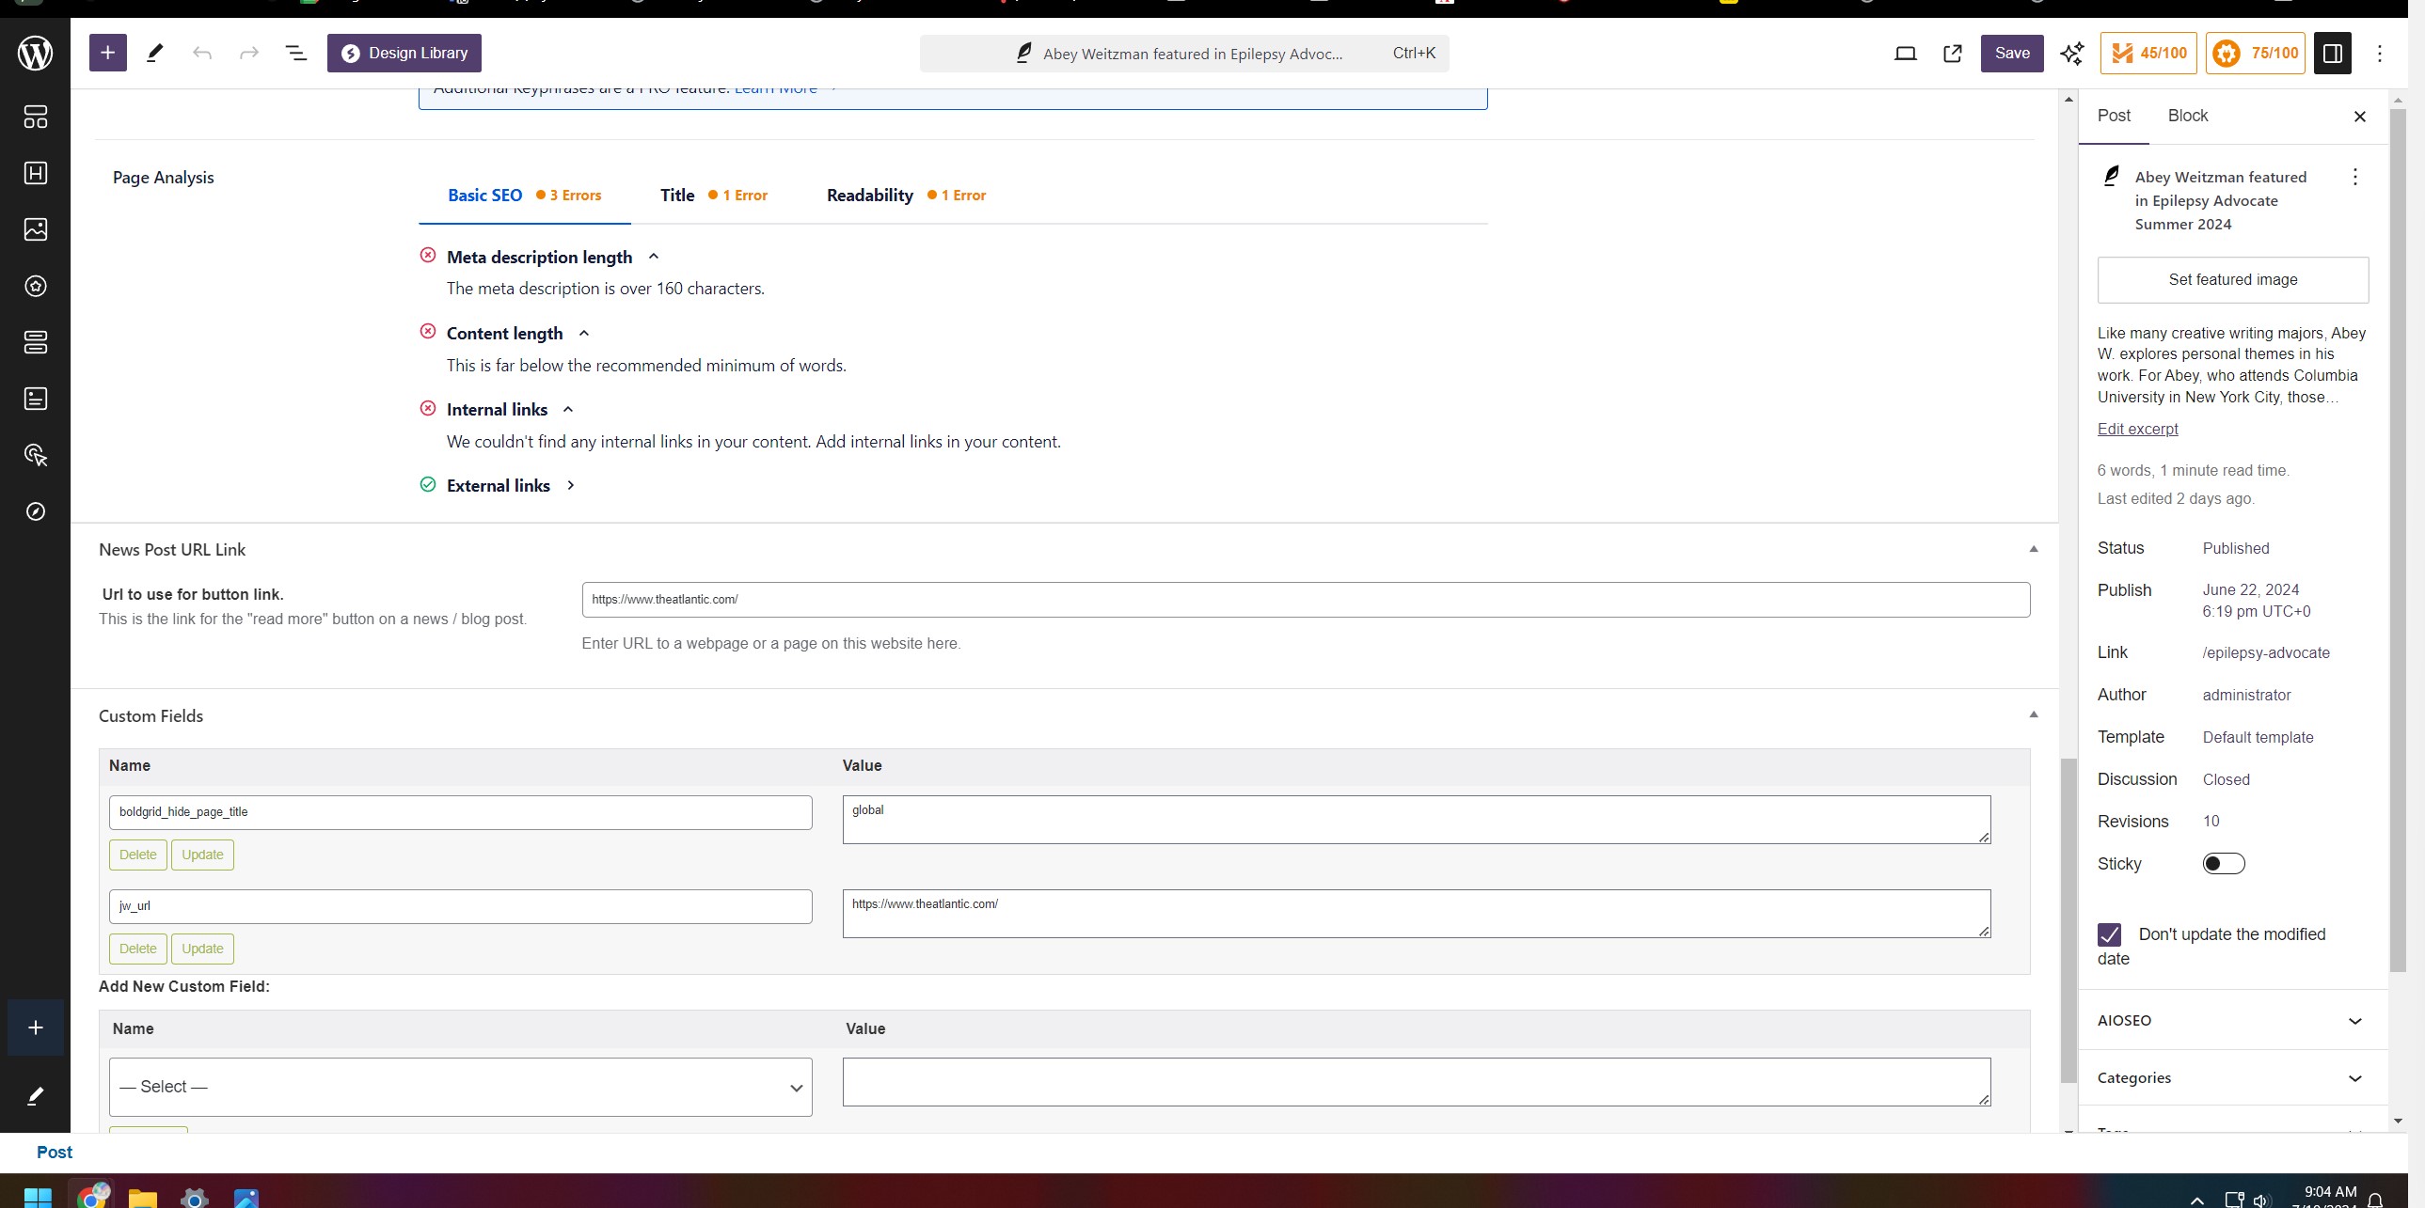
Task: Open the Select custom field name dropdown
Action: pyautogui.click(x=460, y=1087)
